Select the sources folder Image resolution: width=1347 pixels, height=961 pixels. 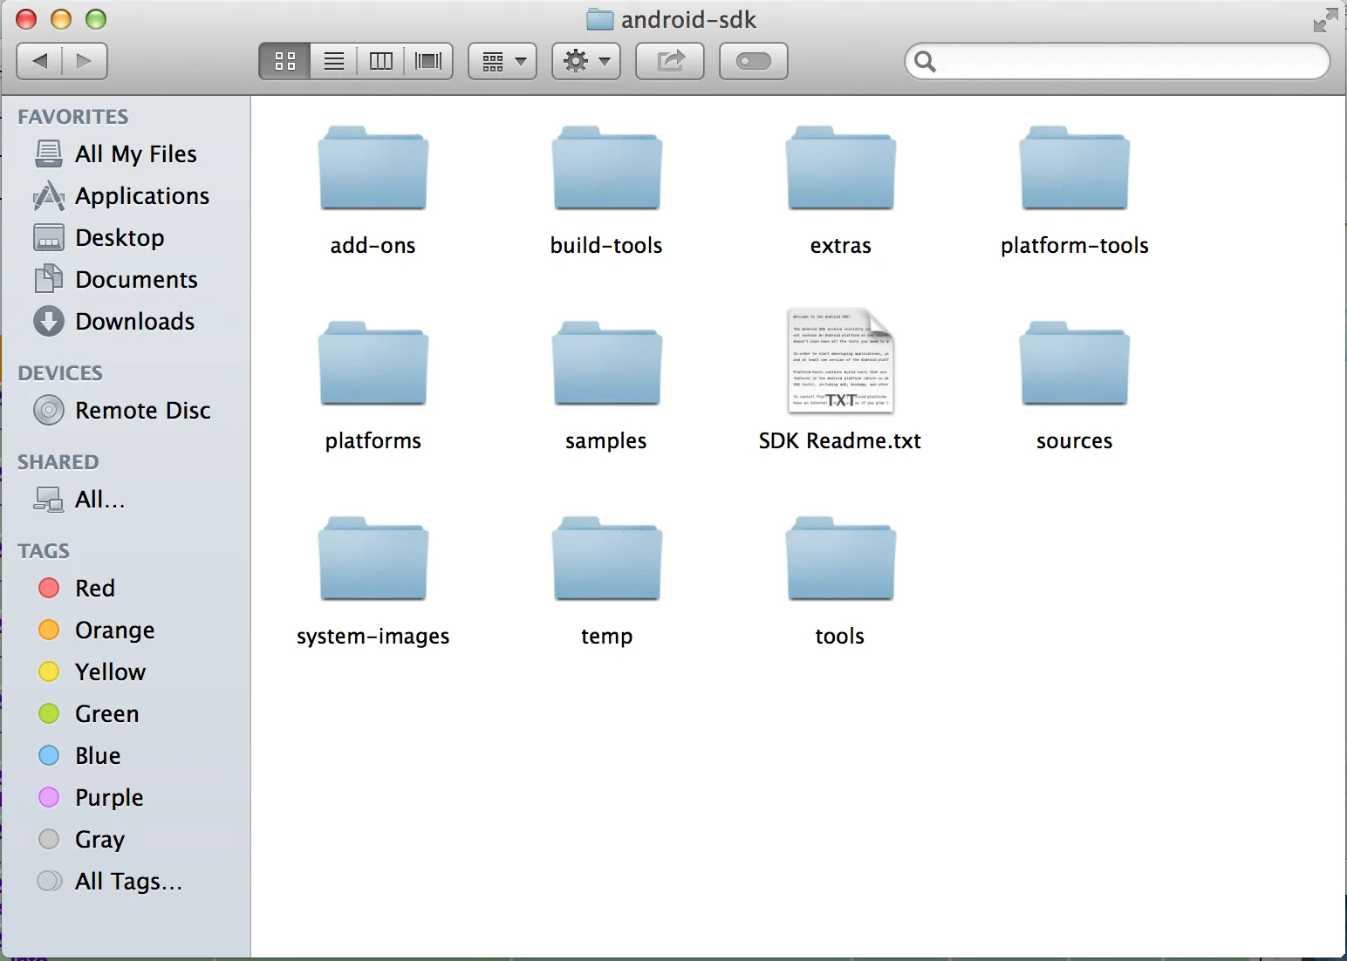click(1075, 364)
